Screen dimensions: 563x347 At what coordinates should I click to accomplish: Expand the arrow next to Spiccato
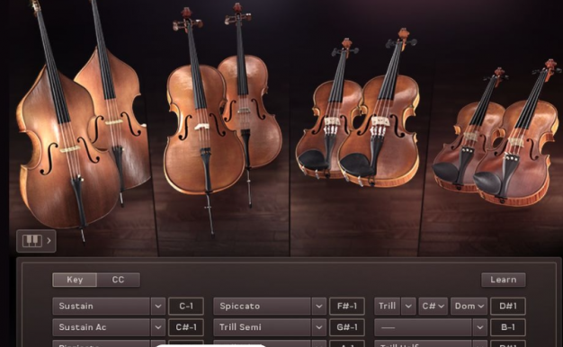319,306
